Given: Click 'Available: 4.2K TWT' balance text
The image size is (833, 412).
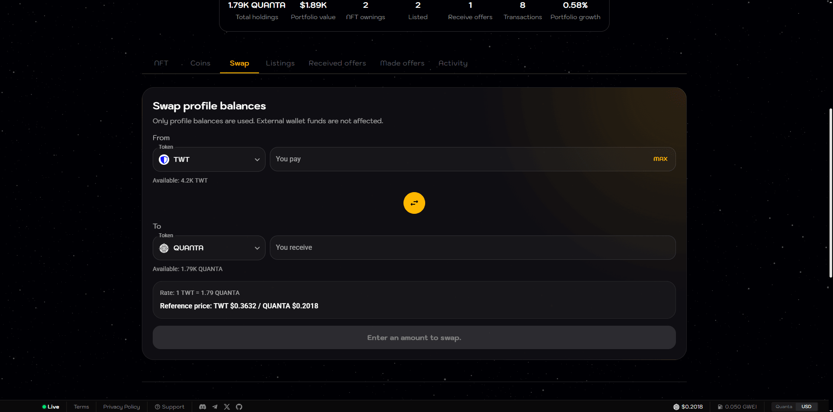Looking at the screenshot, I should 180,180.
